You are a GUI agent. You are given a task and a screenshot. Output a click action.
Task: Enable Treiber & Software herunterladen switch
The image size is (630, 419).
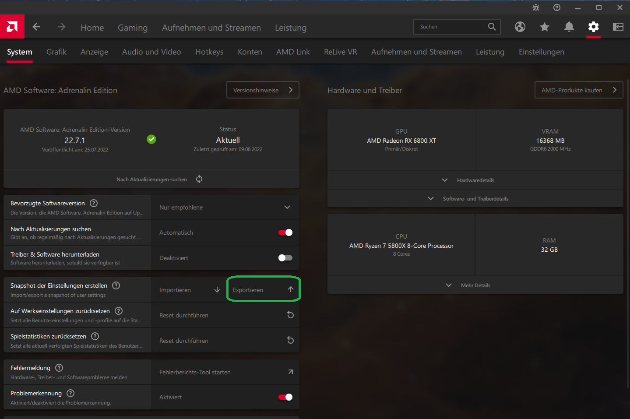[285, 258]
